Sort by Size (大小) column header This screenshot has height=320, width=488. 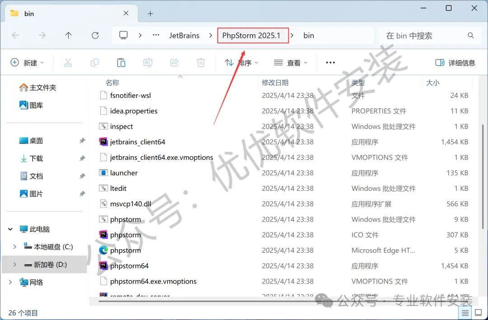tap(432, 83)
